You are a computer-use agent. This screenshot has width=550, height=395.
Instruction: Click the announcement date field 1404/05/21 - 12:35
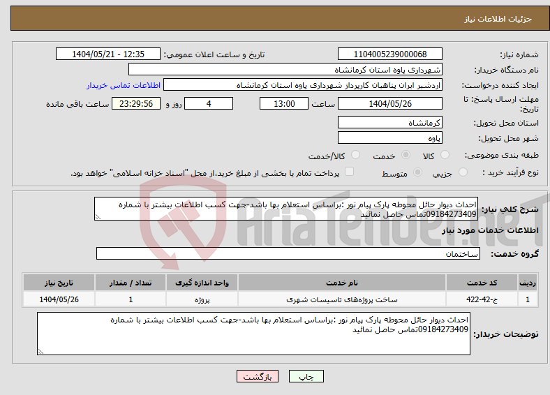click(108, 54)
